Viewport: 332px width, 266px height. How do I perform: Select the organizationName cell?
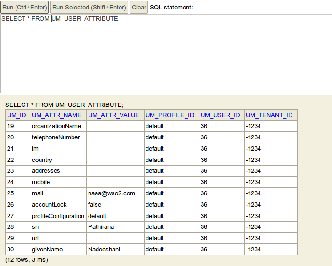point(59,126)
